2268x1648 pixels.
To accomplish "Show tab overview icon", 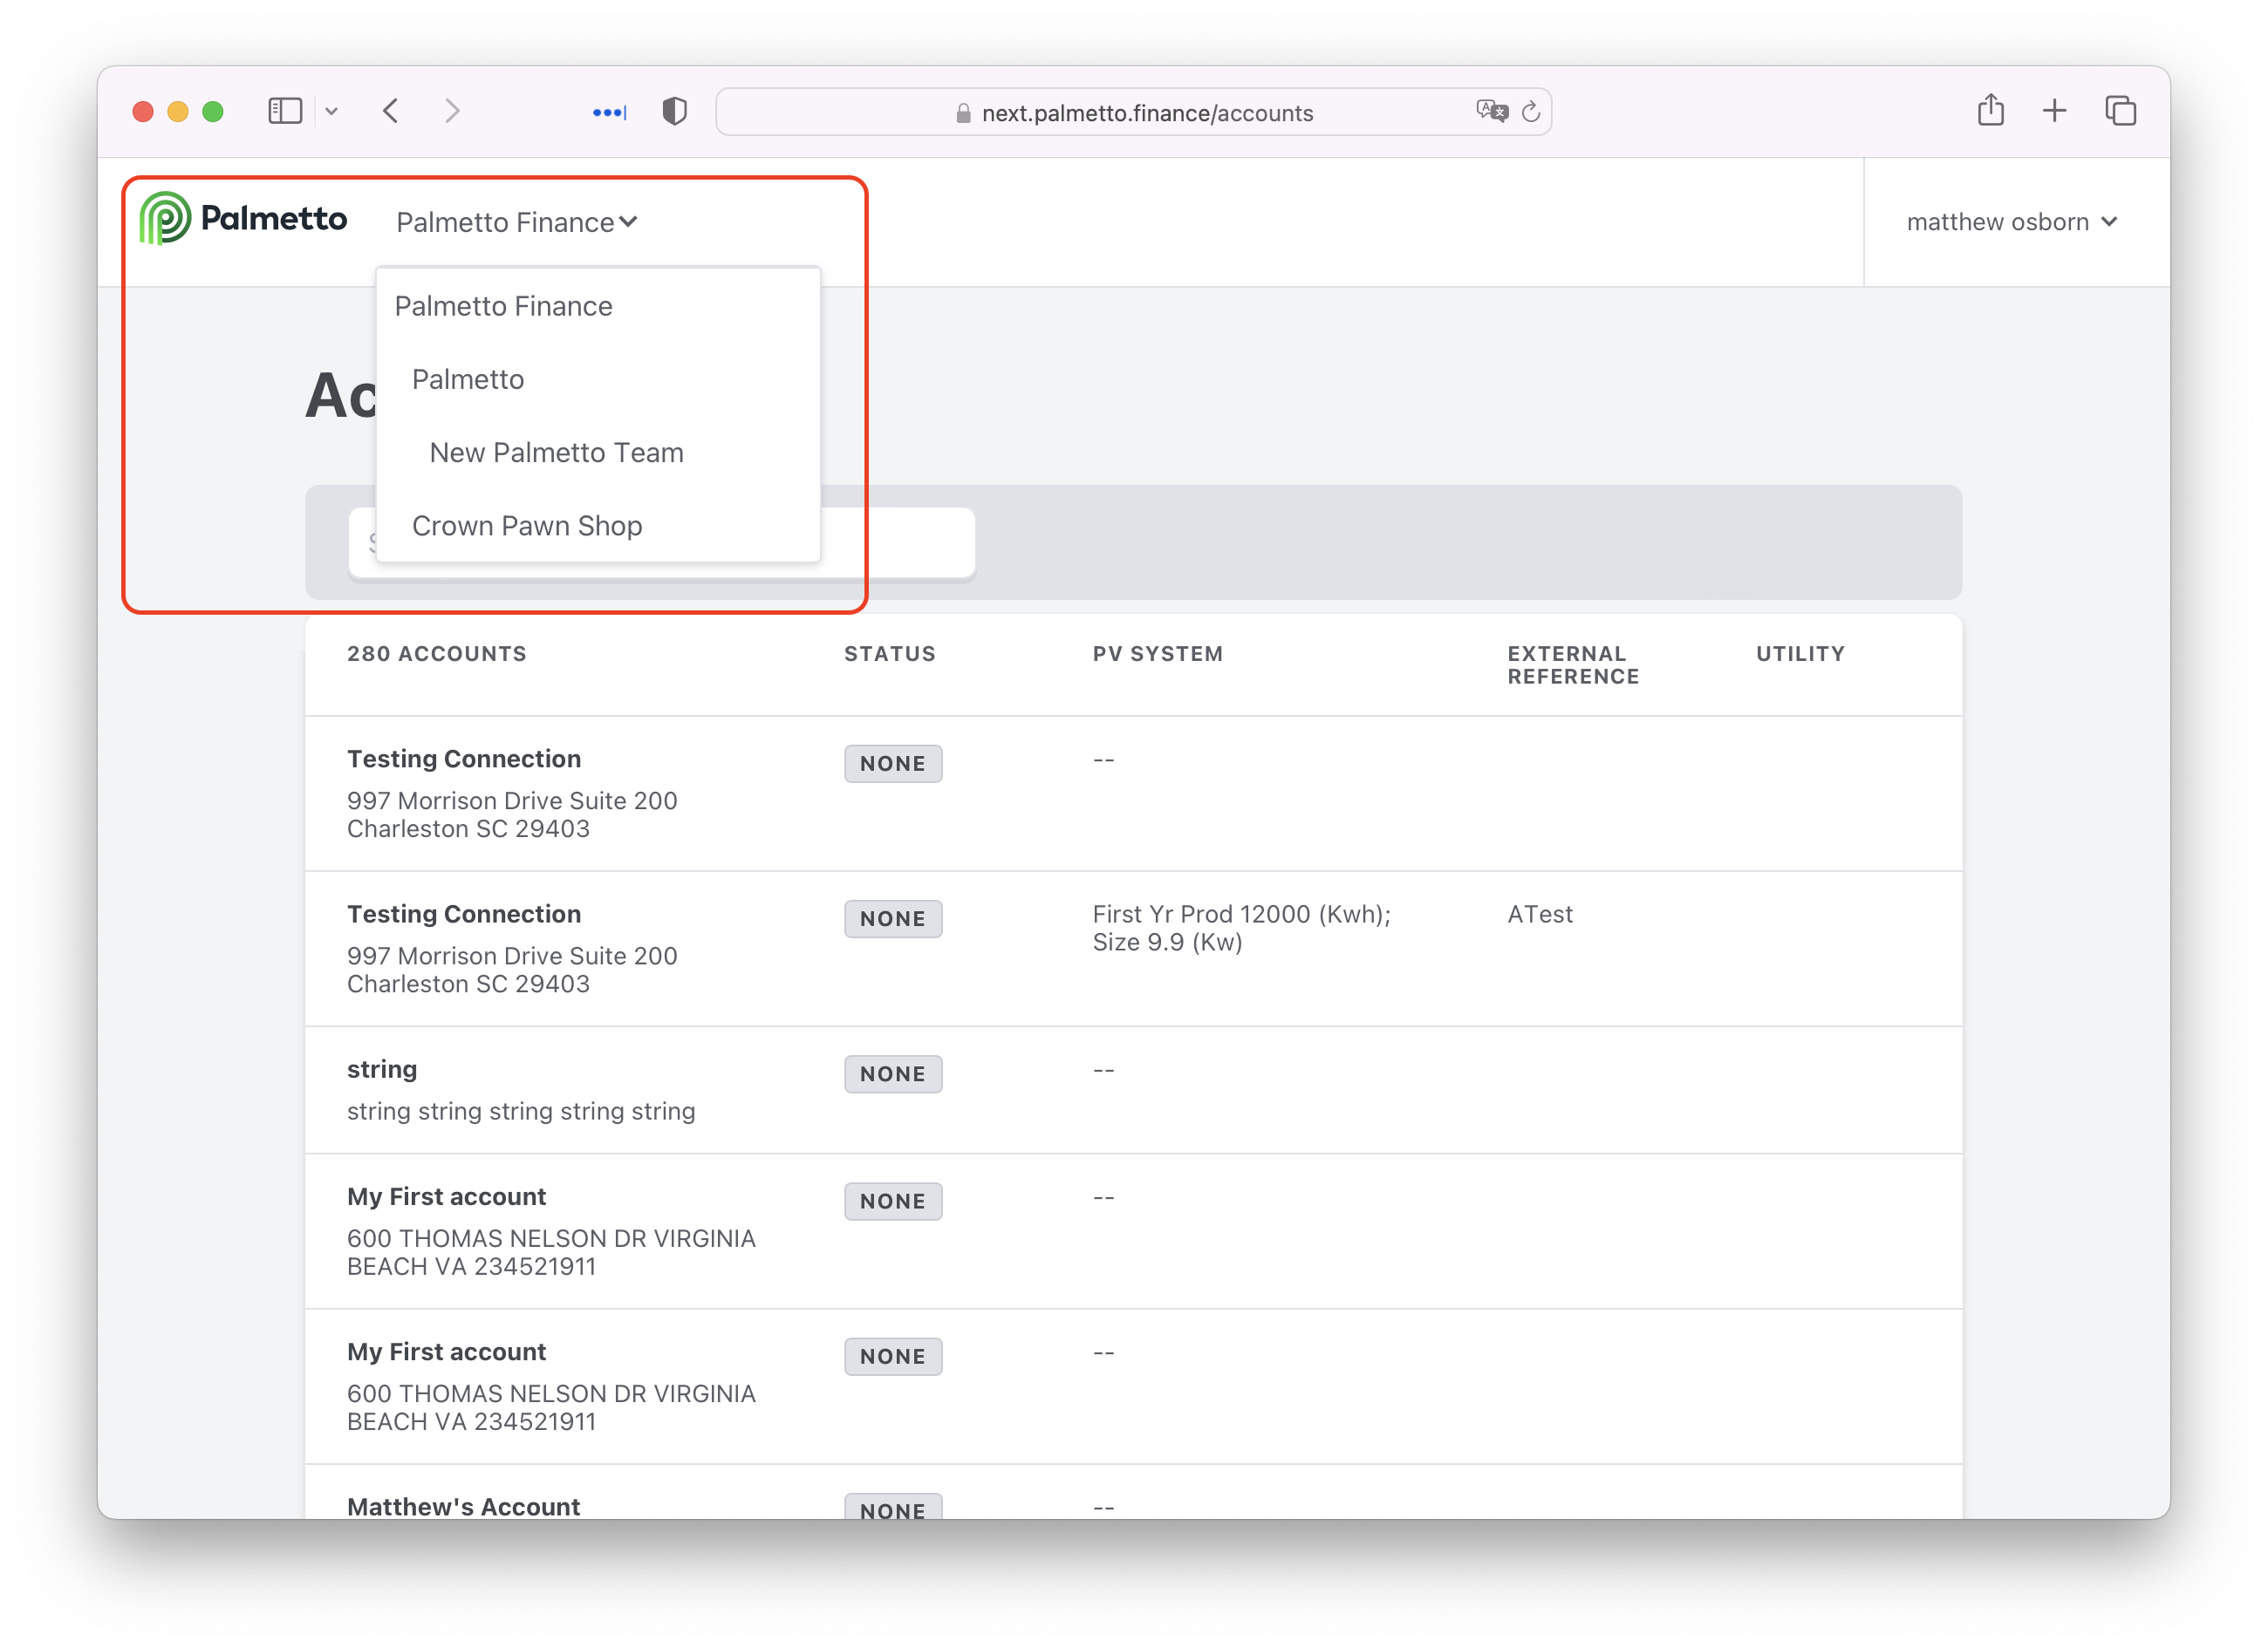I will [x=2120, y=111].
